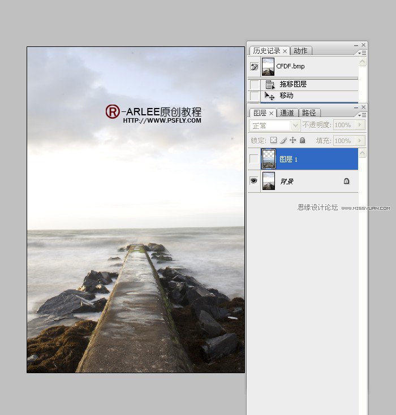Screen dimensions: 396x415
Task: Open the fill slider arrow
Action: (360, 141)
